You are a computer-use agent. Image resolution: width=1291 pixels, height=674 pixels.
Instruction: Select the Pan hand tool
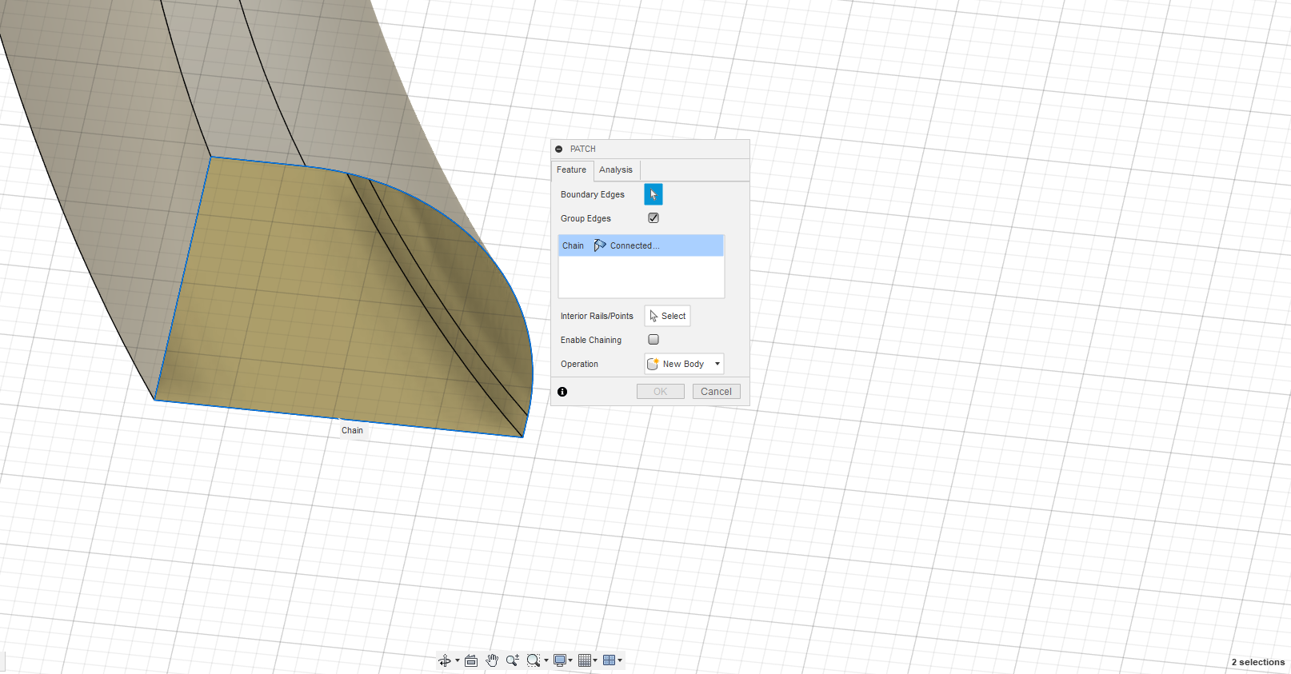point(492,660)
